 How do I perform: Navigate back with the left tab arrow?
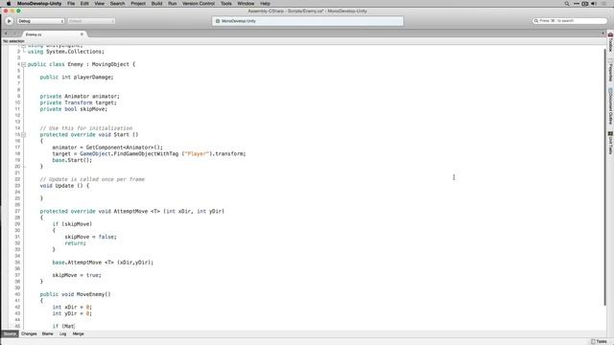pyautogui.click(x=6, y=34)
